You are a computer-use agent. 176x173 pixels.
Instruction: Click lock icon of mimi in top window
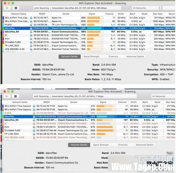(31, 39)
